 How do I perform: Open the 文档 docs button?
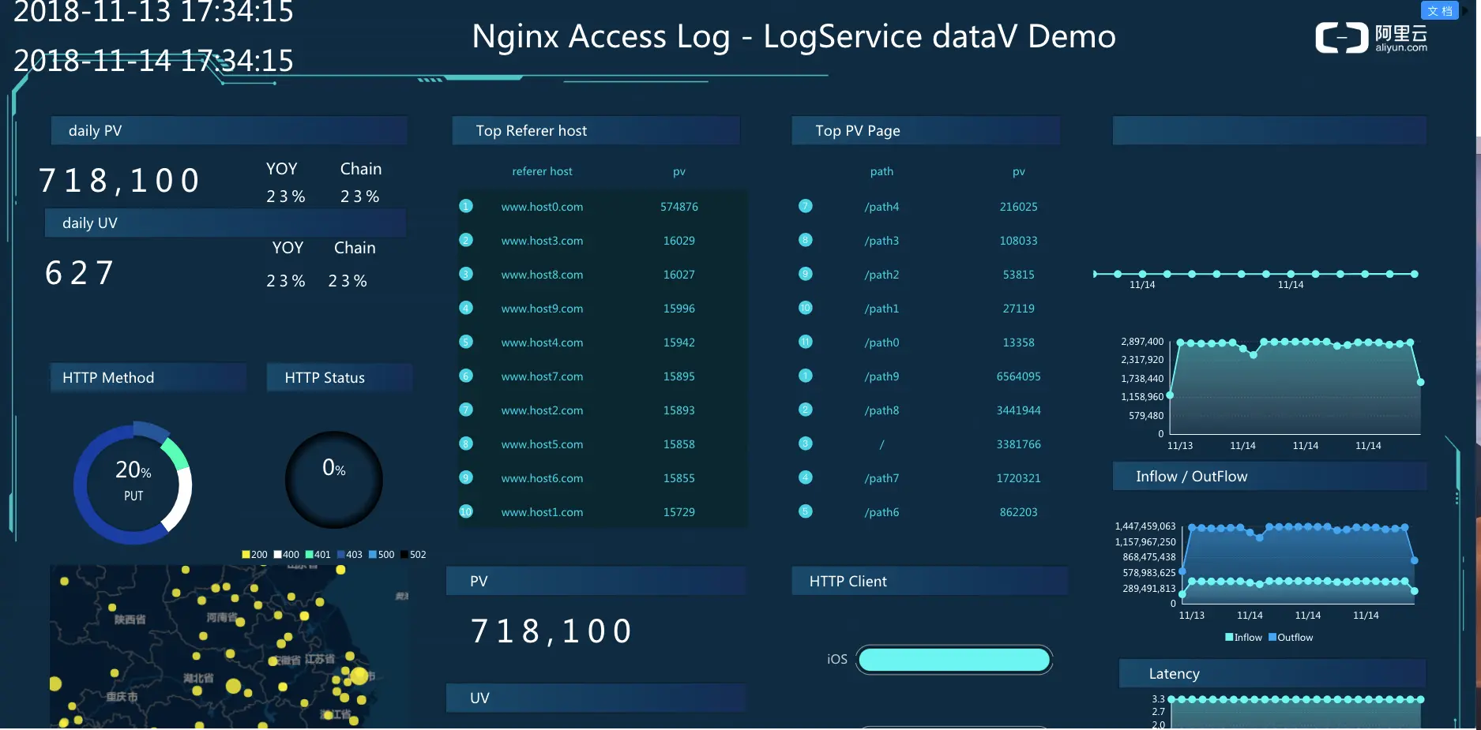coord(1440,10)
